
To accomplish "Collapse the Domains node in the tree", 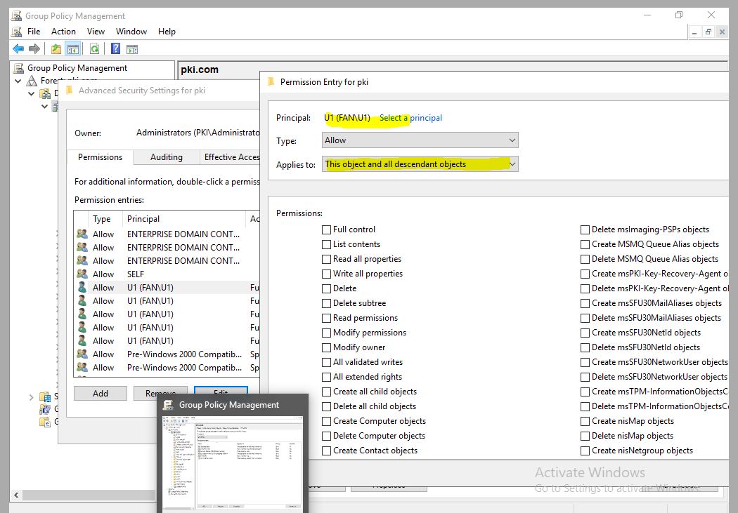I will click(x=31, y=93).
